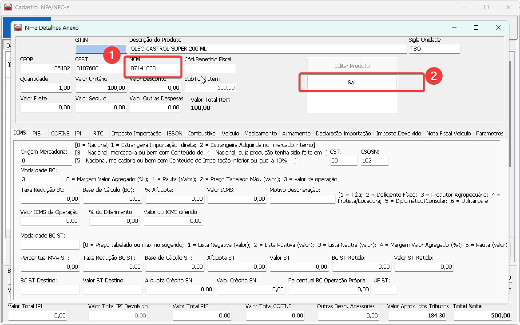Open the COFINS tab
The width and height of the screenshot is (520, 325).
click(60, 133)
